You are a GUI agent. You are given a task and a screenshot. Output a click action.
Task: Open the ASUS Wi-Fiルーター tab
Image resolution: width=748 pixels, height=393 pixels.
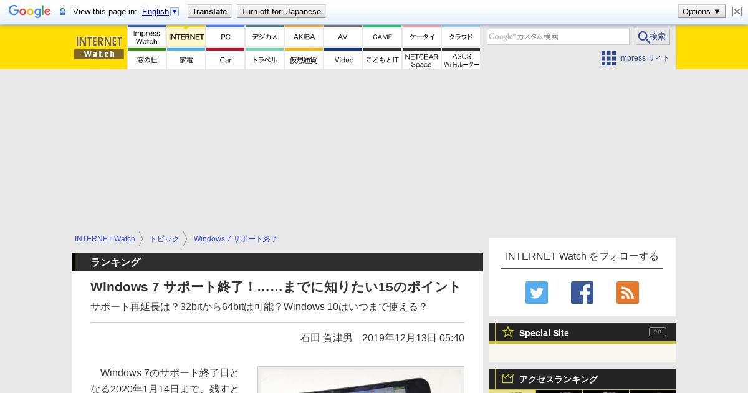pyautogui.click(x=461, y=59)
